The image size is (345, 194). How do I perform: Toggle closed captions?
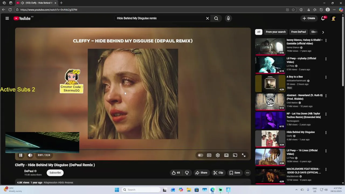point(209,155)
